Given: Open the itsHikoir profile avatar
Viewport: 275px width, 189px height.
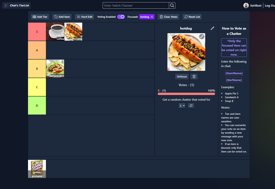Looking at the screenshot, I should [x=246, y=5].
